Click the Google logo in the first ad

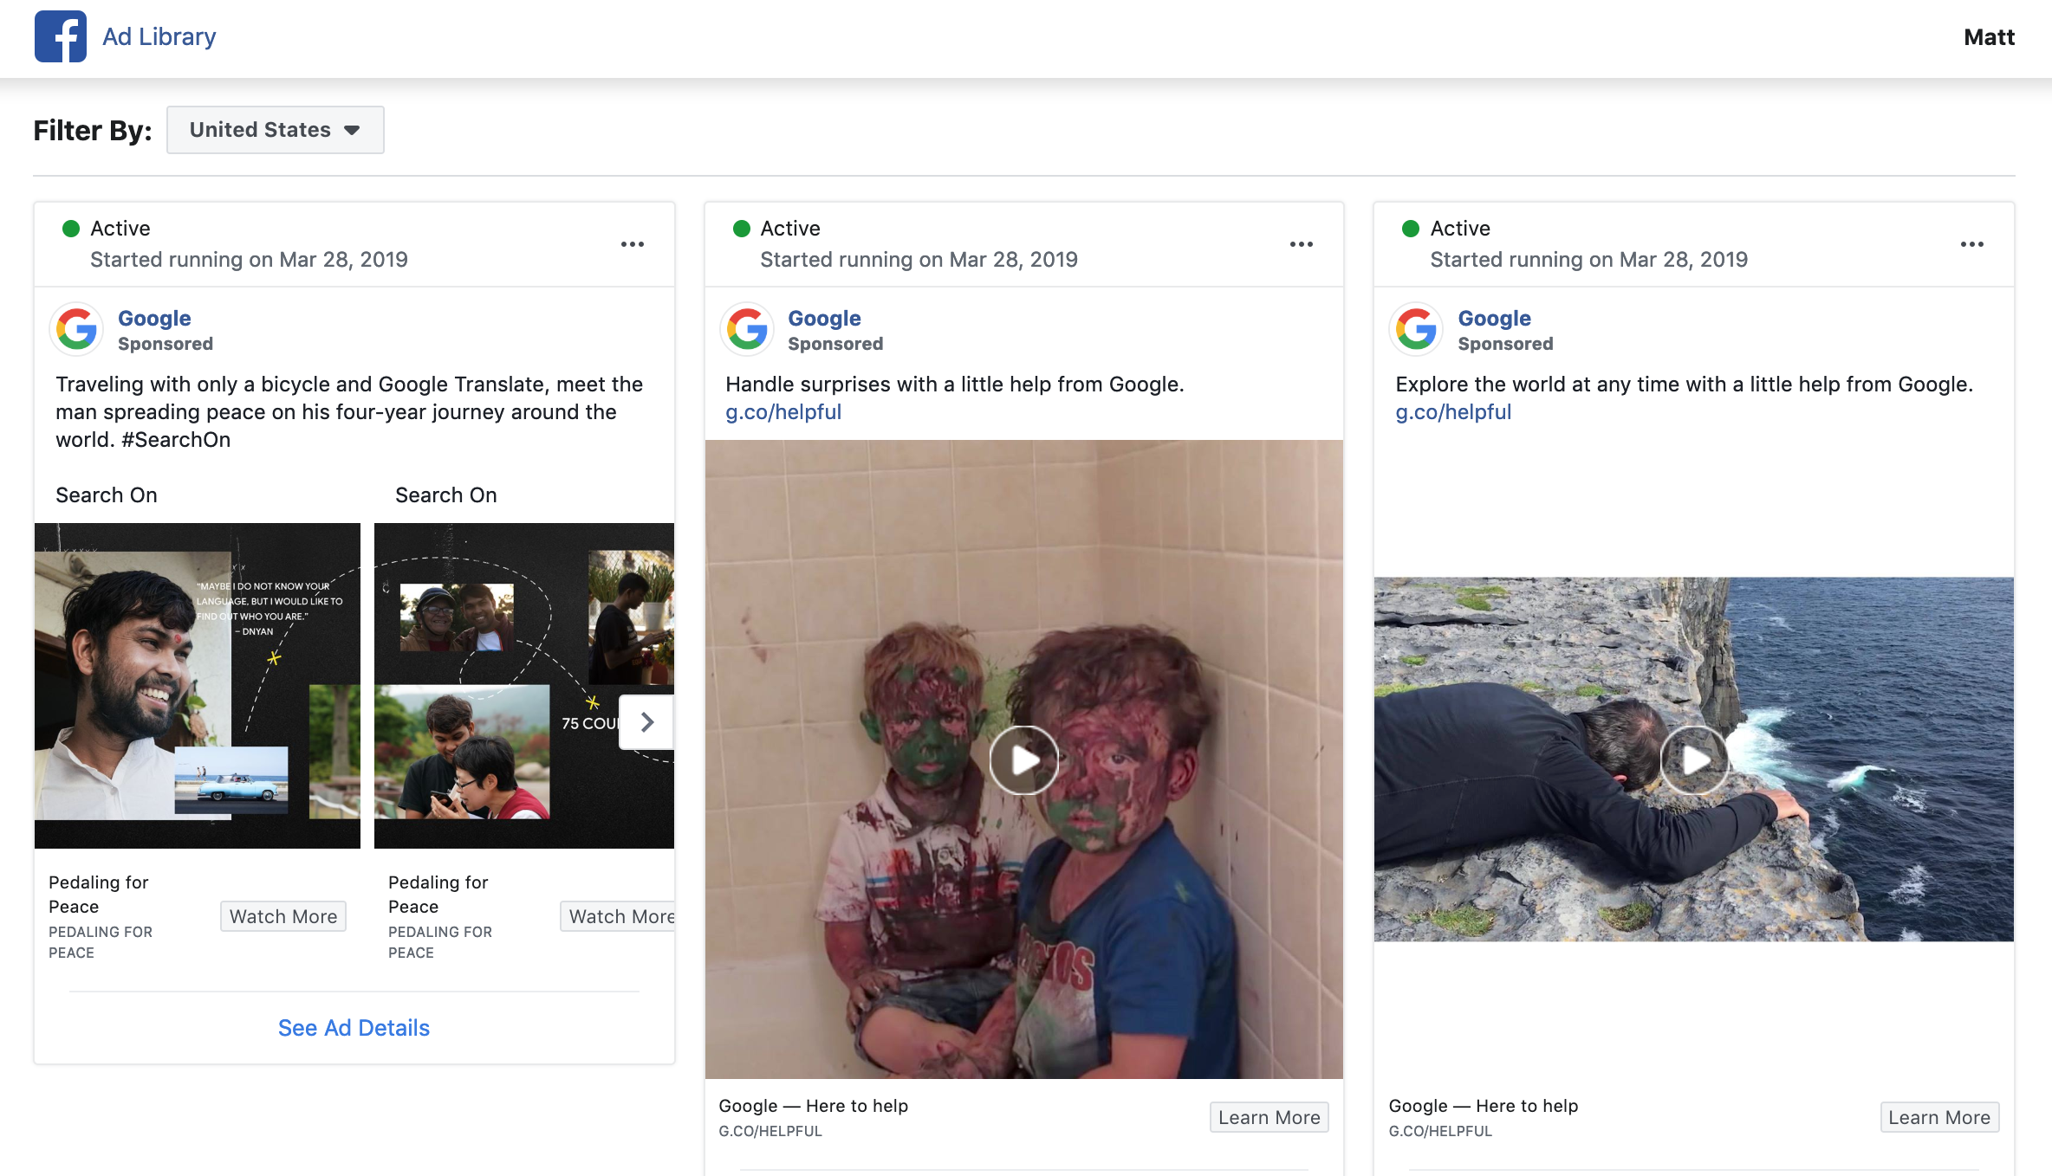point(77,329)
